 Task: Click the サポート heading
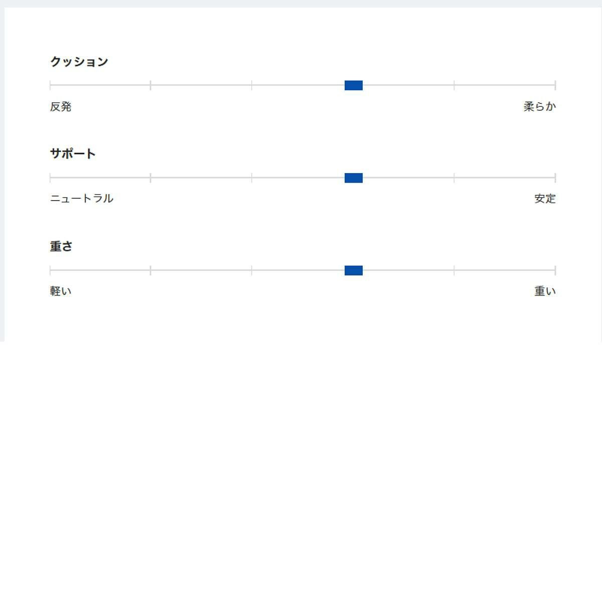(73, 154)
